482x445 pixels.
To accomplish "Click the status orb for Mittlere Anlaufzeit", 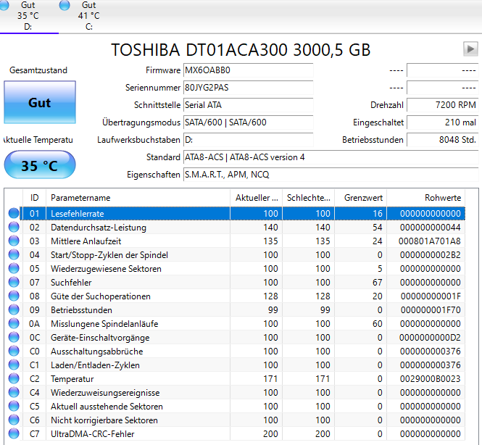I will pyautogui.click(x=14, y=241).
